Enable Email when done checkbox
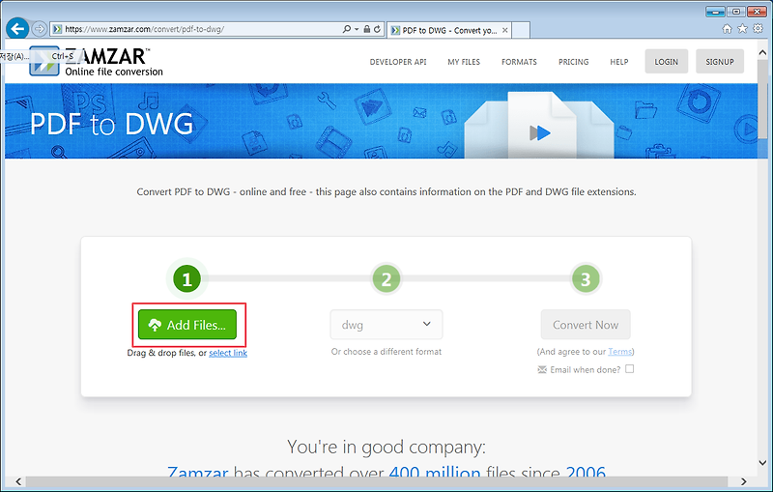This screenshot has width=773, height=492. (x=630, y=368)
